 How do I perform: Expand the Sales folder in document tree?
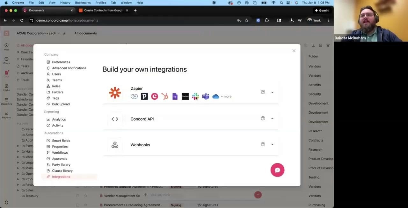pos(18,190)
